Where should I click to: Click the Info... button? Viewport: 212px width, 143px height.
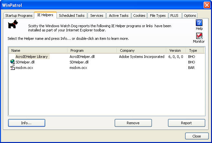26,123
